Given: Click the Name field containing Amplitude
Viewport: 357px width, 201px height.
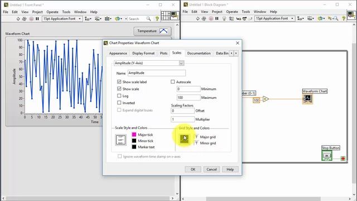Looking at the screenshot, I should (157, 73).
